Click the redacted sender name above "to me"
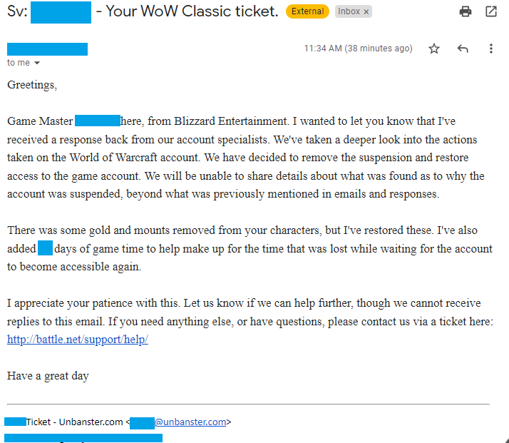This screenshot has height=443, width=509. tap(47, 49)
